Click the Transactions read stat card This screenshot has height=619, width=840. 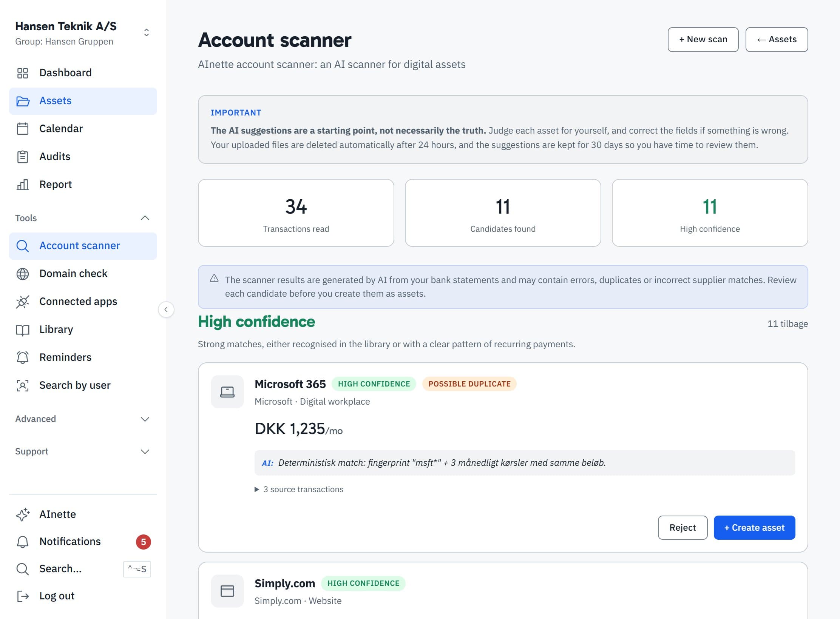pyautogui.click(x=296, y=213)
